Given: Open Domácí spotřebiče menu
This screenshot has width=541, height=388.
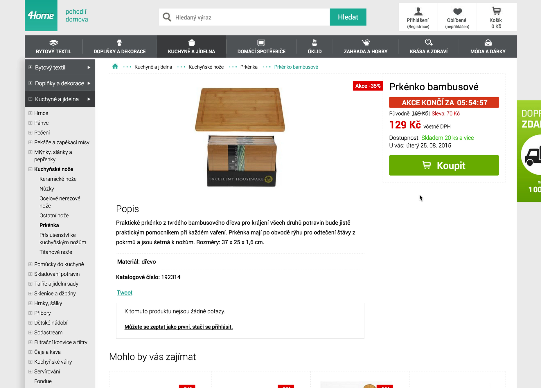Looking at the screenshot, I should coord(261,47).
